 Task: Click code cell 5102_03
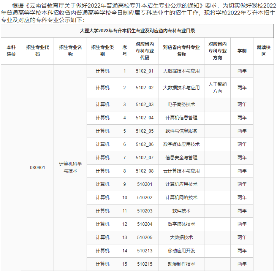[145, 105]
